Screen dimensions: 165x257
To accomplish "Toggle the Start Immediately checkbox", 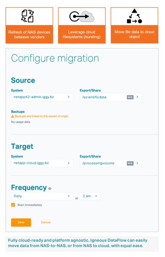I will [x=13, y=205].
